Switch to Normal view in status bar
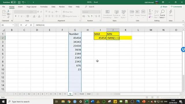 click(x=147, y=97)
